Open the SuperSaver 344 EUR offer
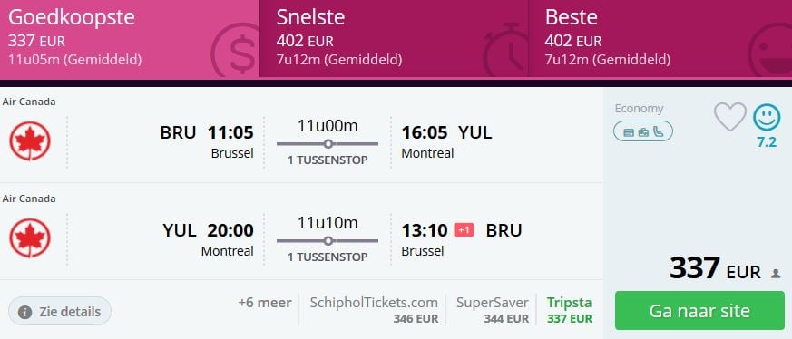Image resolution: width=792 pixels, height=339 pixels. pyautogui.click(x=493, y=310)
